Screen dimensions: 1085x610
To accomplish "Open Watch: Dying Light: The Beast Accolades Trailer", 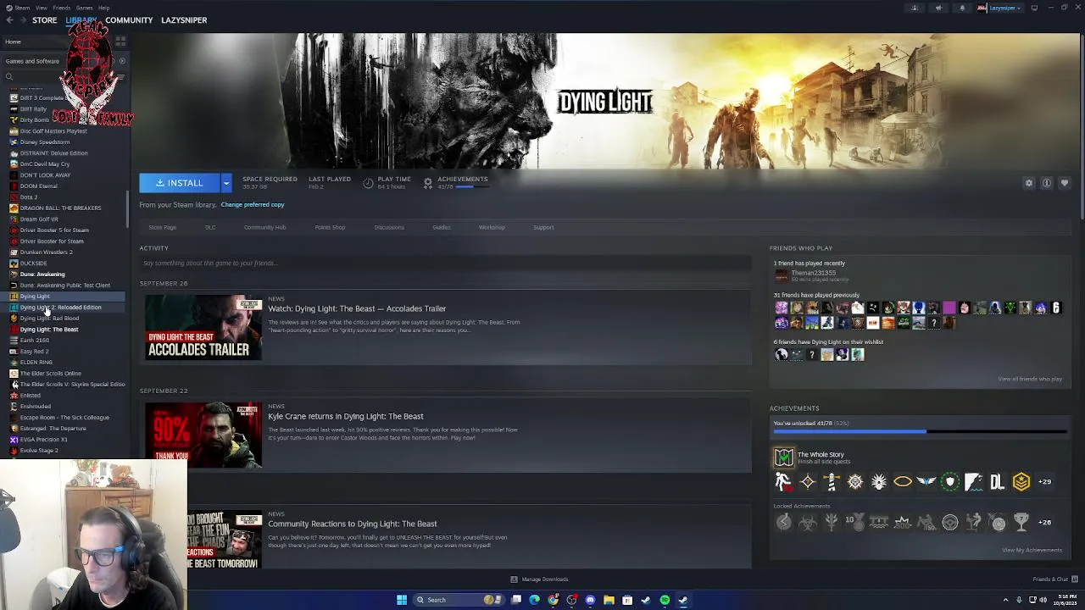I will tap(357, 309).
